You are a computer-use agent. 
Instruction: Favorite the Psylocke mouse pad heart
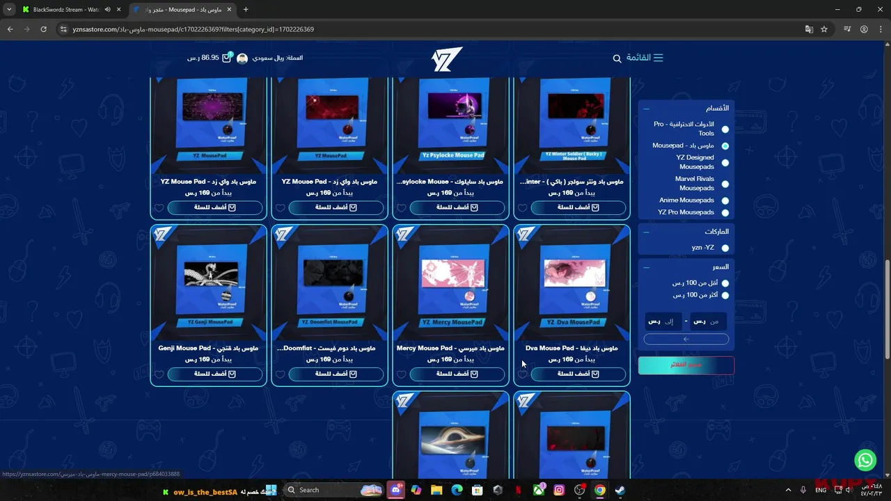[402, 208]
